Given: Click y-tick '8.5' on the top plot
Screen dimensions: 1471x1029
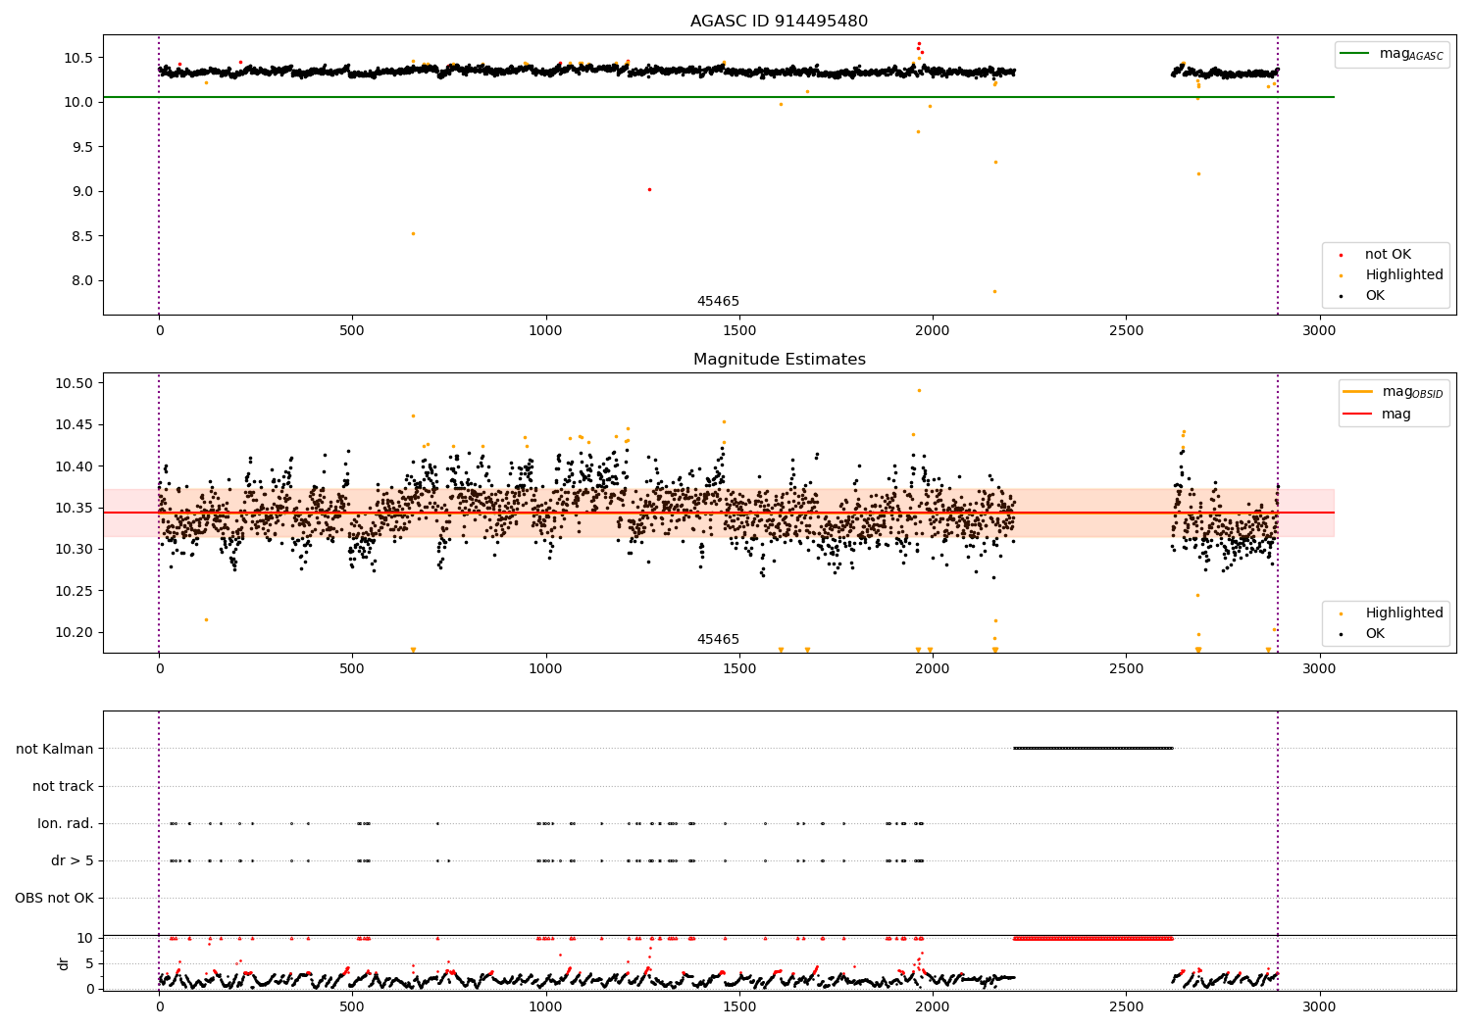Looking at the screenshot, I should [x=82, y=236].
